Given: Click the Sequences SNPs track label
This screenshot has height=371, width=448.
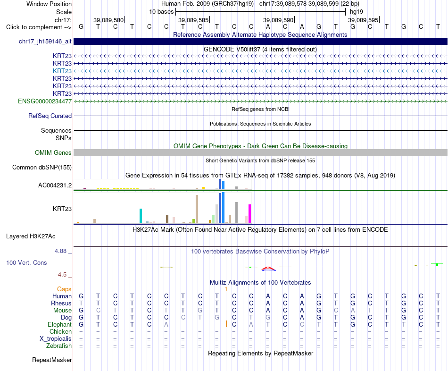Looking at the screenshot, I should coord(56,134).
